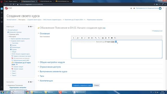167x94 pixels.
Task: Open the user menu dropdown arrow
Action: [164, 8]
